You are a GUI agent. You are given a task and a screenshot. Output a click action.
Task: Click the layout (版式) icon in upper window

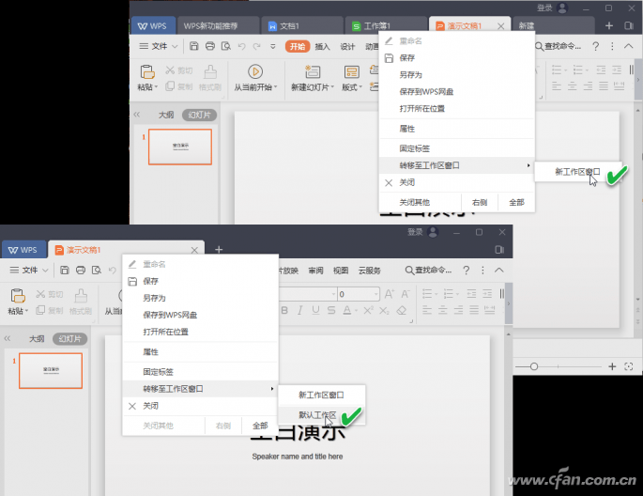tap(352, 71)
